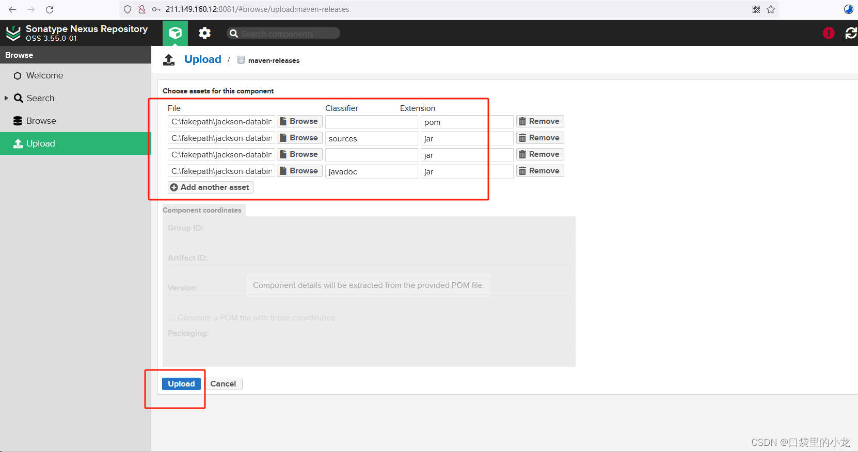Focus the Search components field
This screenshot has height=452, width=858.
point(283,34)
